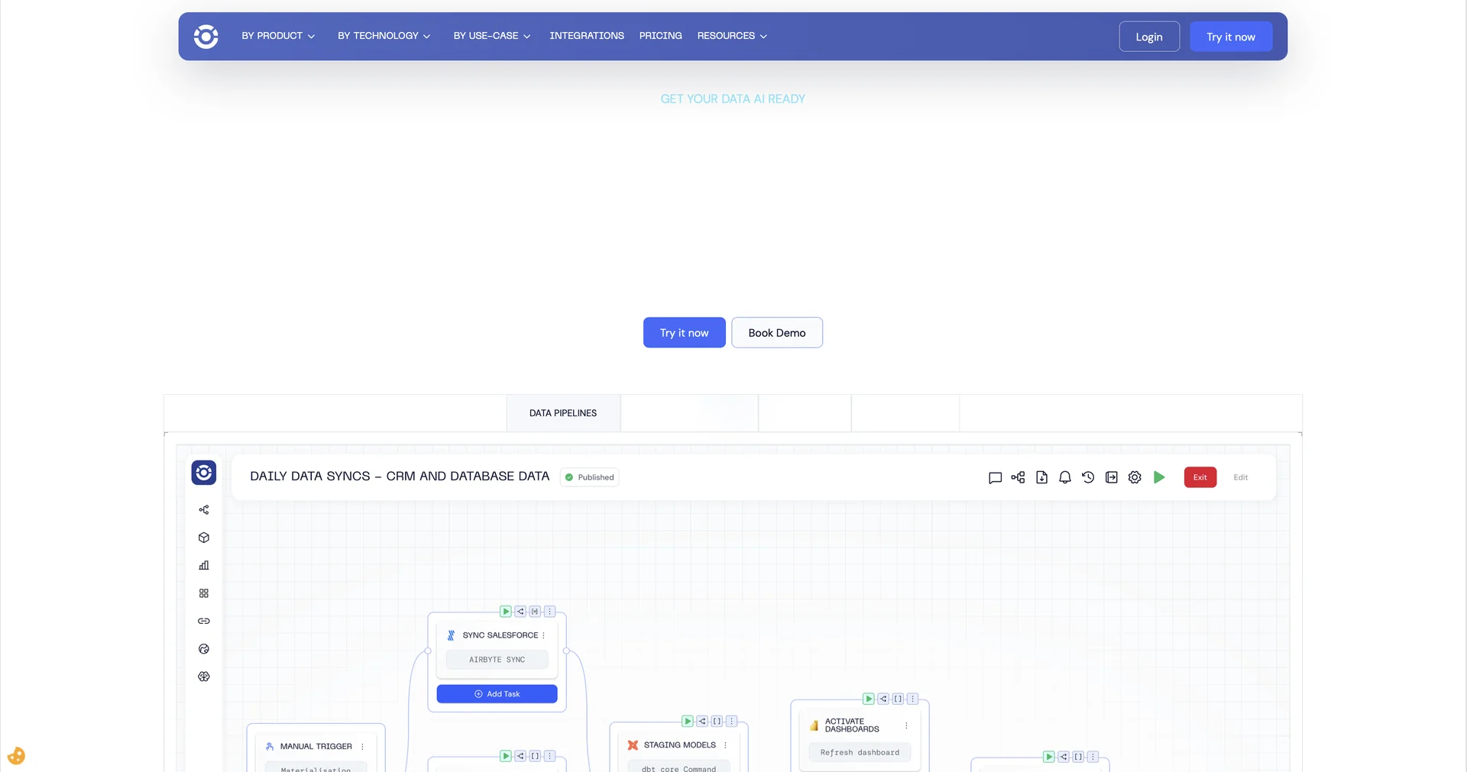The height and width of the screenshot is (772, 1467).
Task: Run the Staging Models block play button
Action: [688, 722]
